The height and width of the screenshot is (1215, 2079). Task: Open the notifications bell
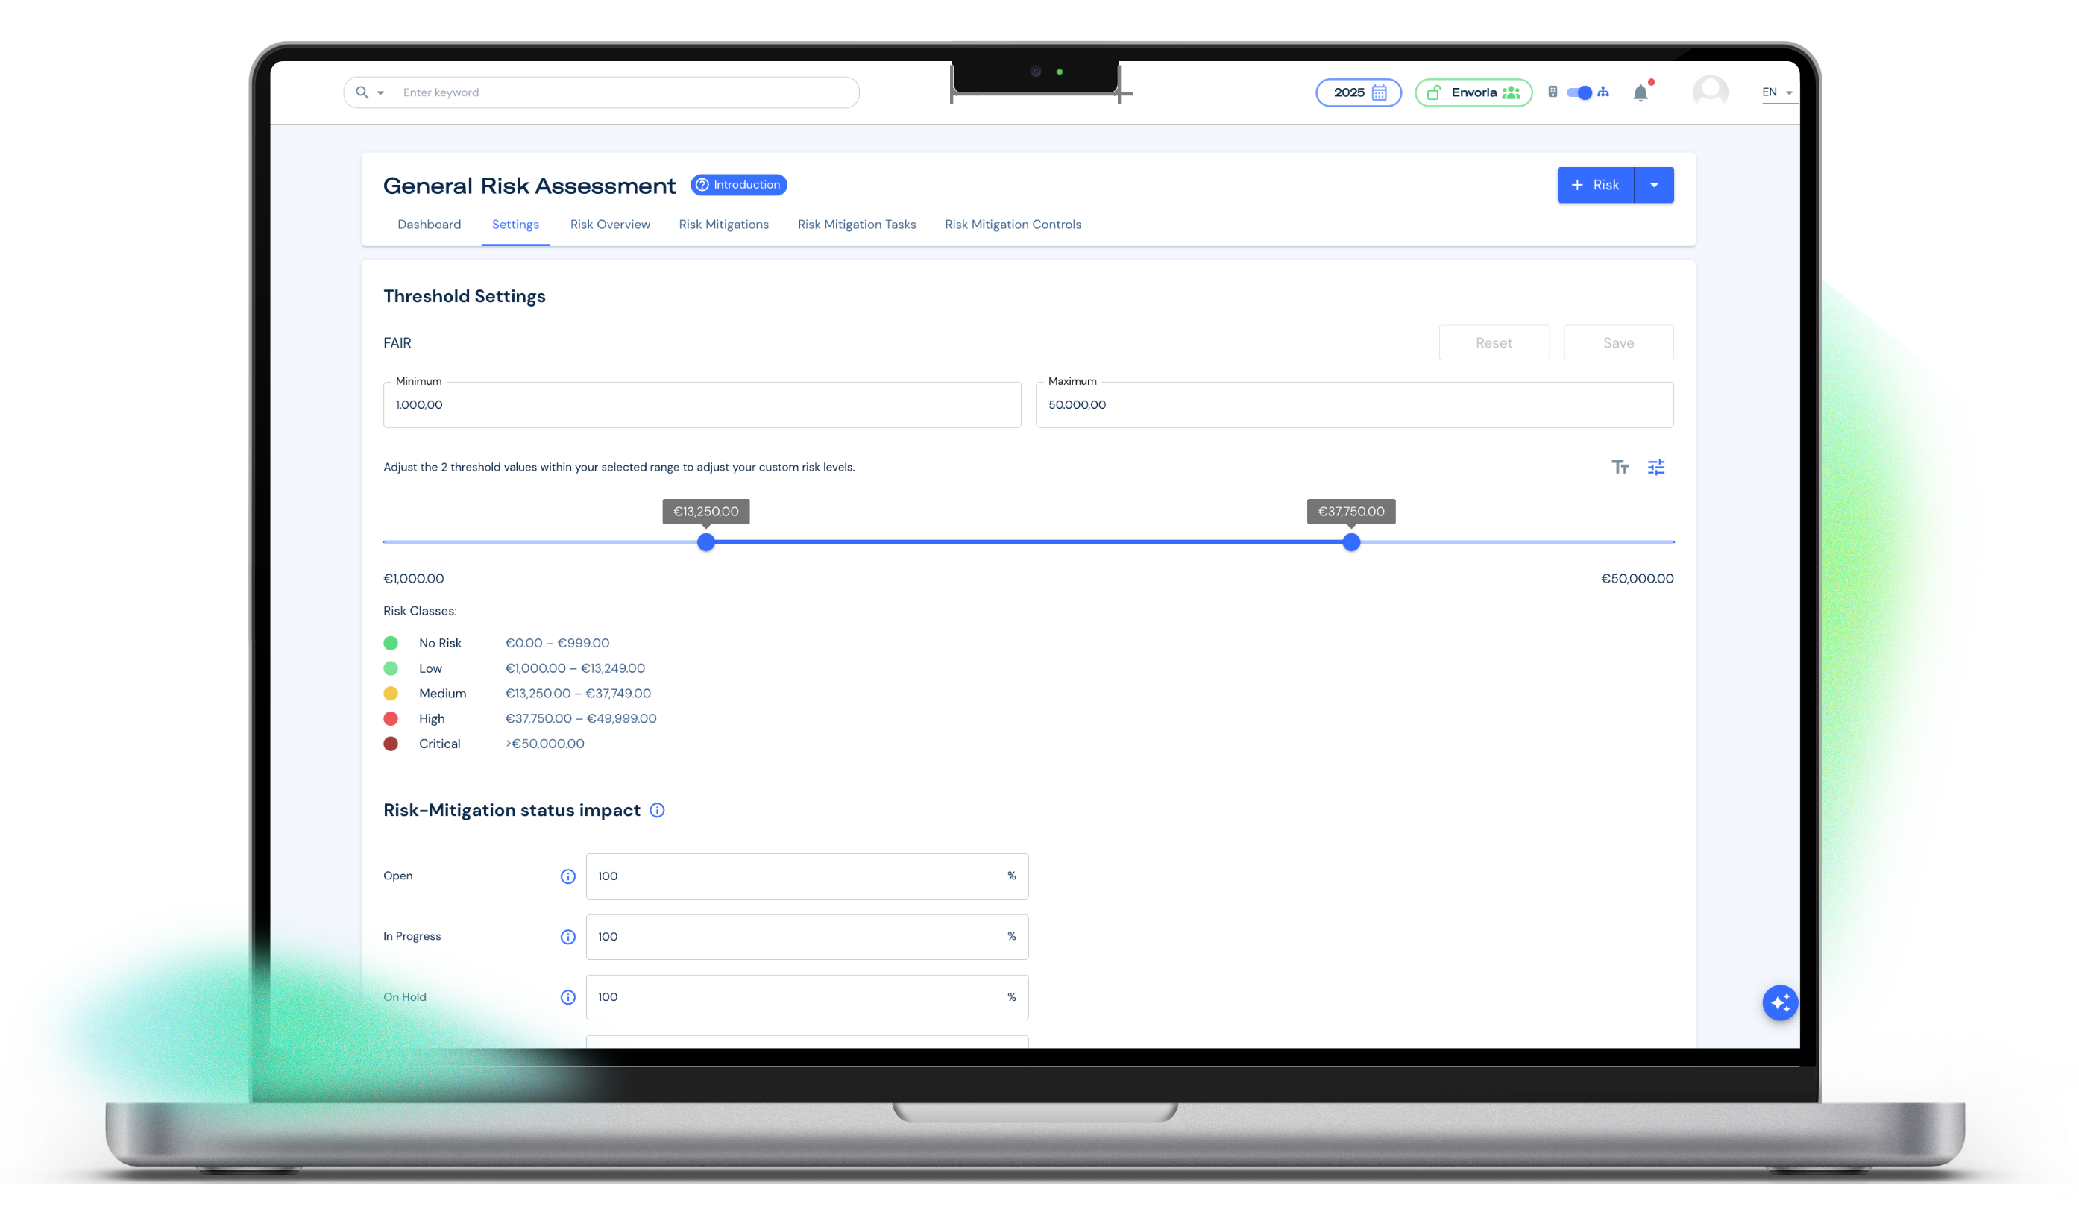(1641, 93)
